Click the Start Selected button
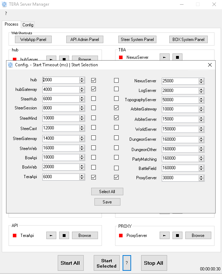Viewport: 222px width, 274px height. (107, 263)
